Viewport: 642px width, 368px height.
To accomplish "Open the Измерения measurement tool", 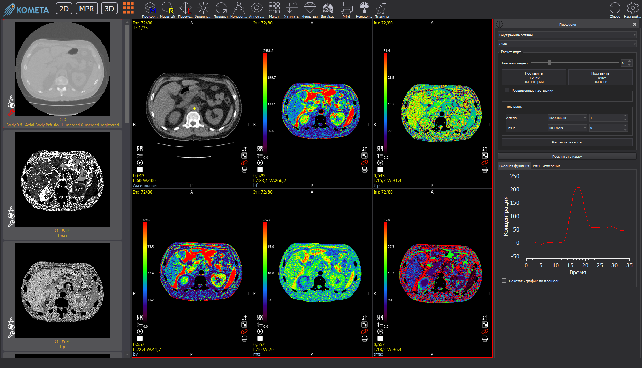I will coord(239,10).
